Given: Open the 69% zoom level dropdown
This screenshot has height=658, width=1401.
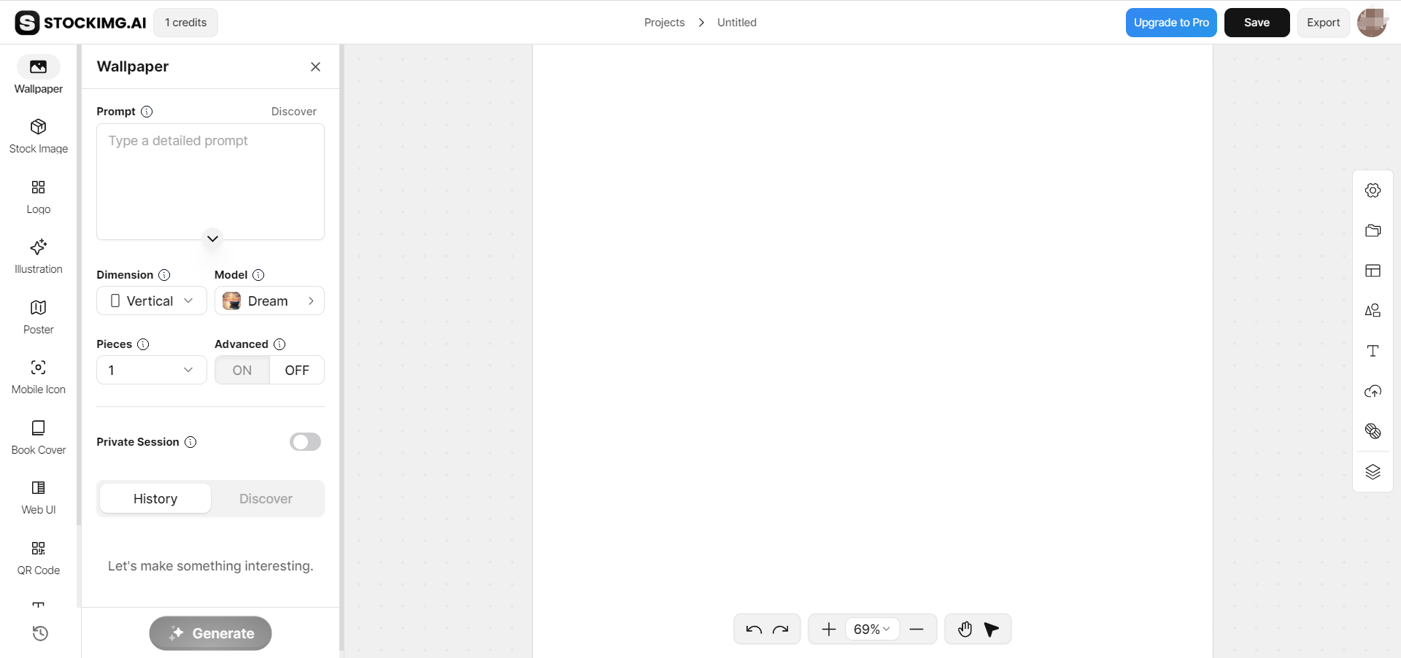Looking at the screenshot, I should pyautogui.click(x=872, y=630).
